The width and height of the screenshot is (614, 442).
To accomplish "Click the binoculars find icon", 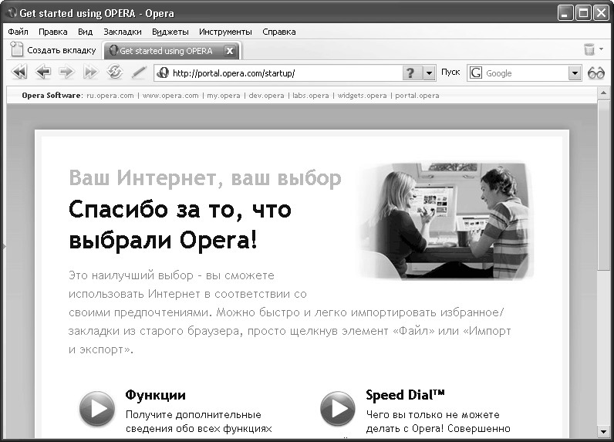I will pos(596,73).
